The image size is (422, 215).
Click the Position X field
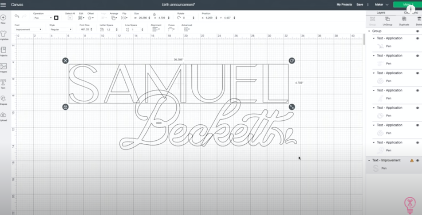click(211, 18)
